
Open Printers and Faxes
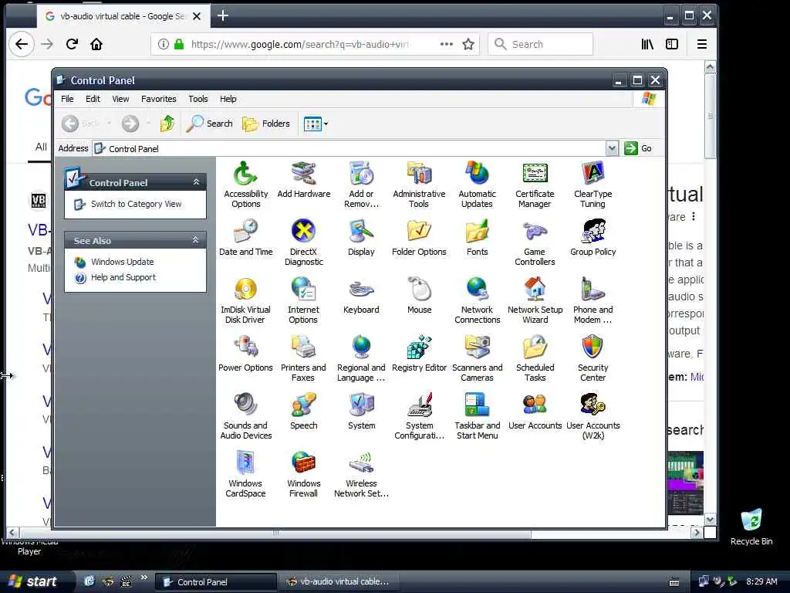click(303, 358)
